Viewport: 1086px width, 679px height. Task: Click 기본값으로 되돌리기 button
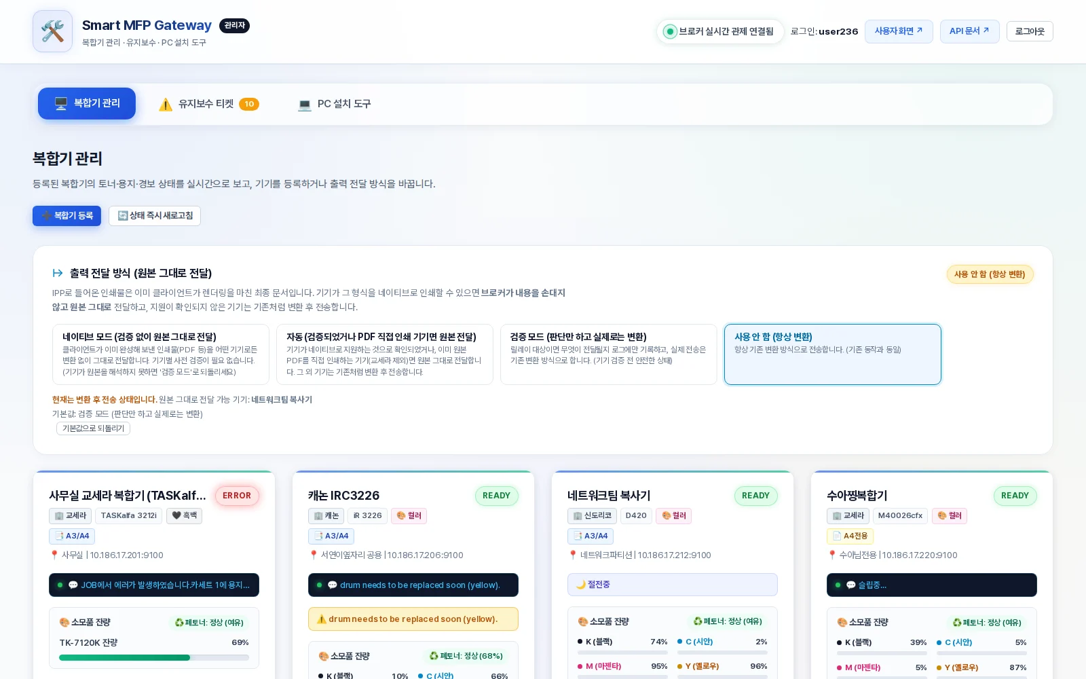pyautogui.click(x=93, y=428)
